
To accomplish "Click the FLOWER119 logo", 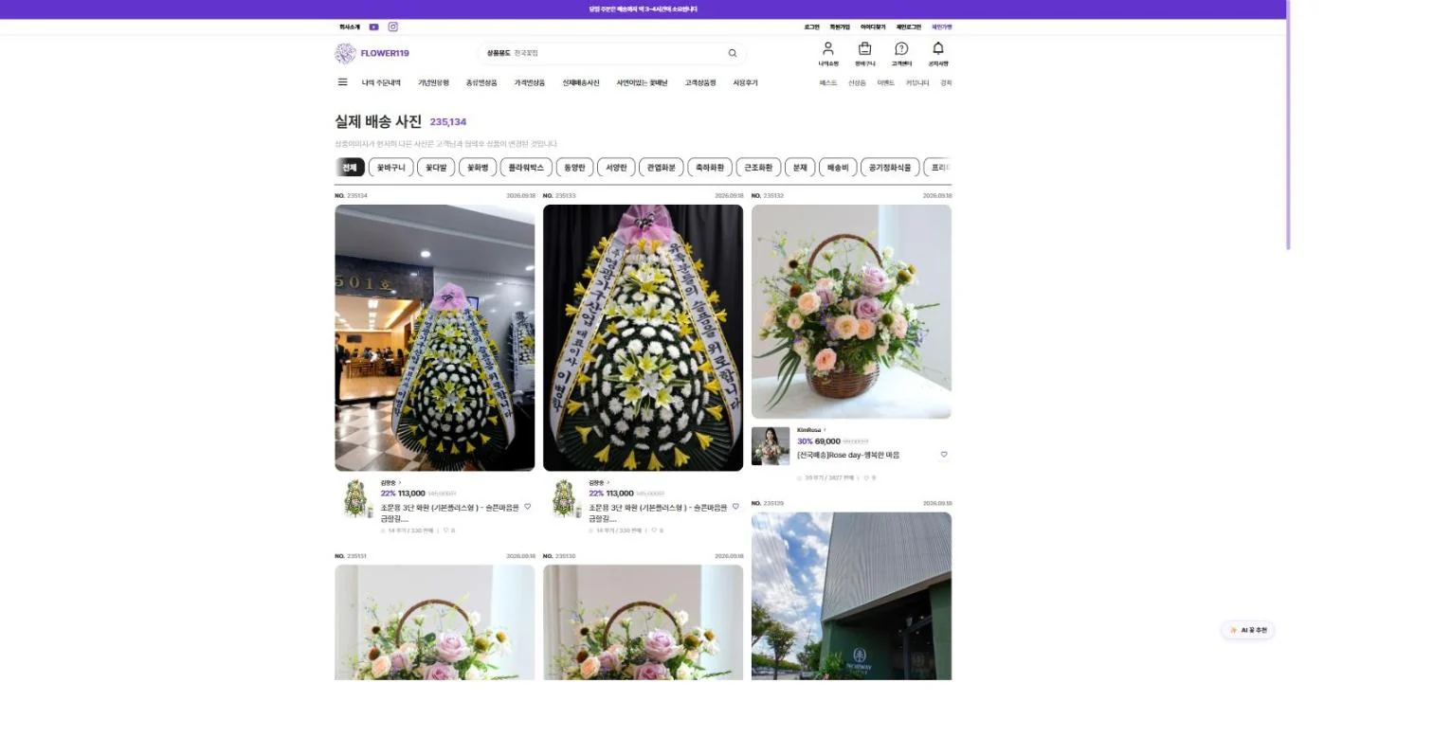I will [372, 53].
